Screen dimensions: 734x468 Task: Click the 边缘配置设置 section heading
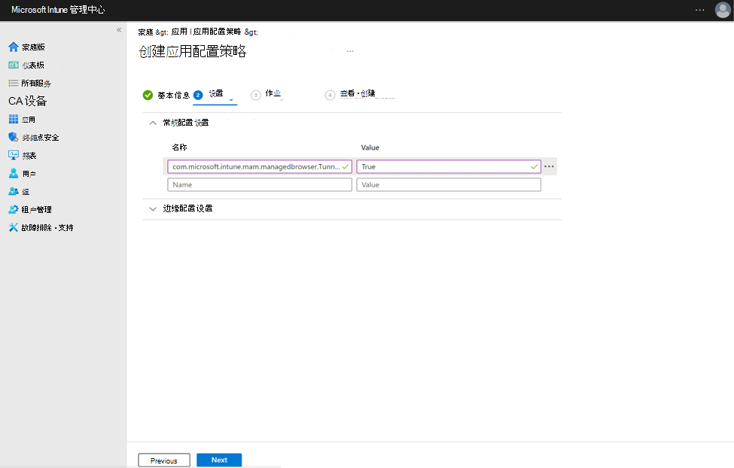(187, 208)
